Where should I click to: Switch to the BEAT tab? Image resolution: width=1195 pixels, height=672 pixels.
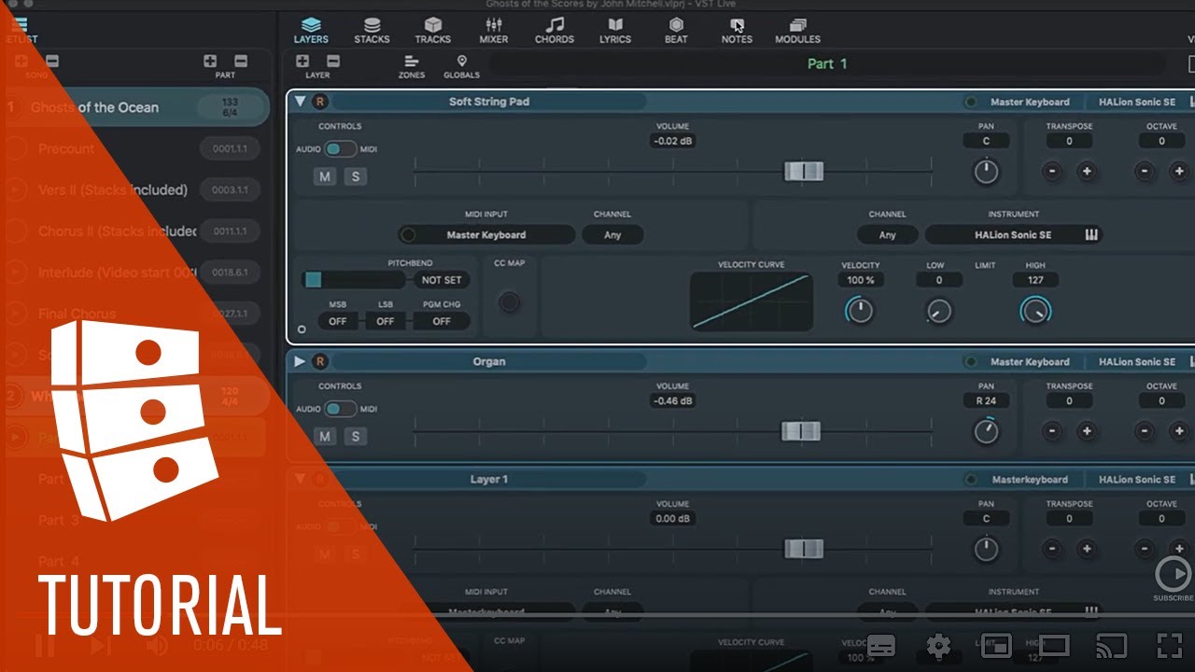pyautogui.click(x=676, y=30)
